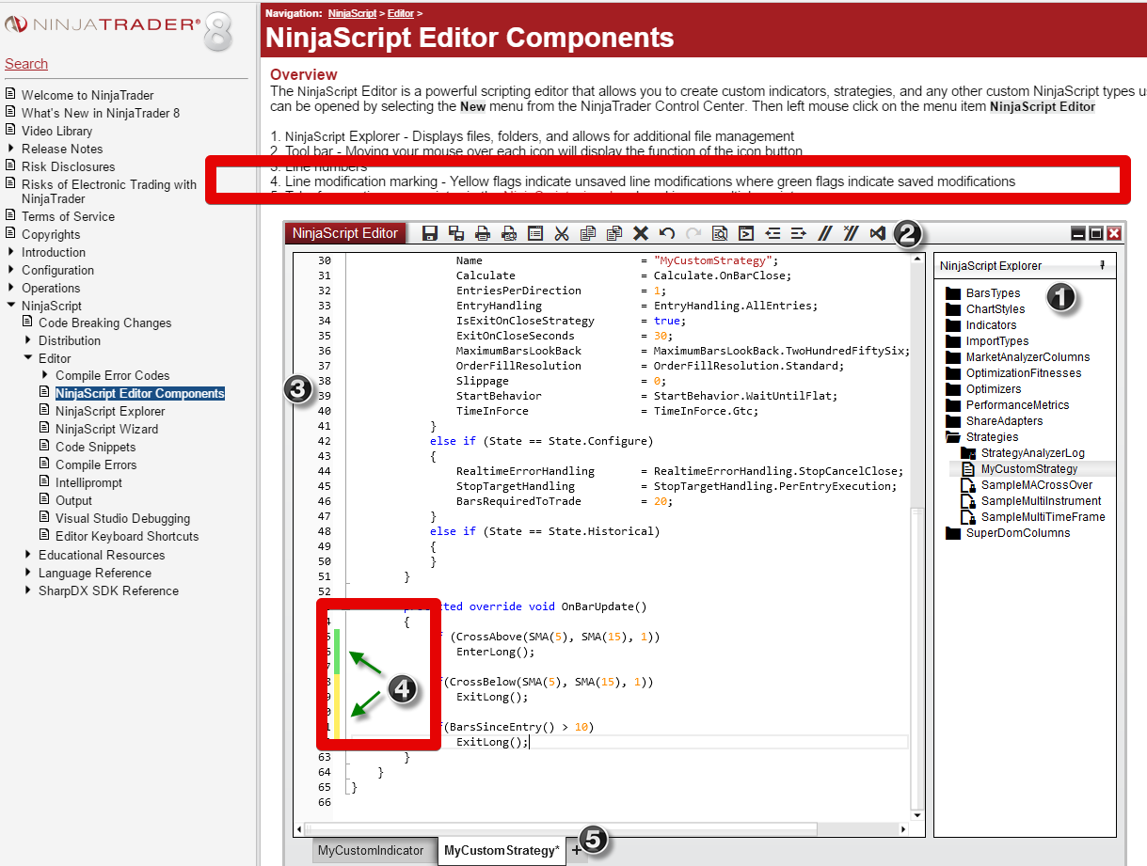Click the Save icon in the NinjaScript Editor toolbar
1147x866 pixels.
tap(430, 233)
